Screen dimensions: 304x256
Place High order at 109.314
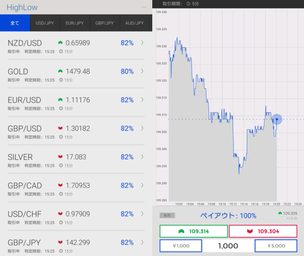[x=194, y=231]
